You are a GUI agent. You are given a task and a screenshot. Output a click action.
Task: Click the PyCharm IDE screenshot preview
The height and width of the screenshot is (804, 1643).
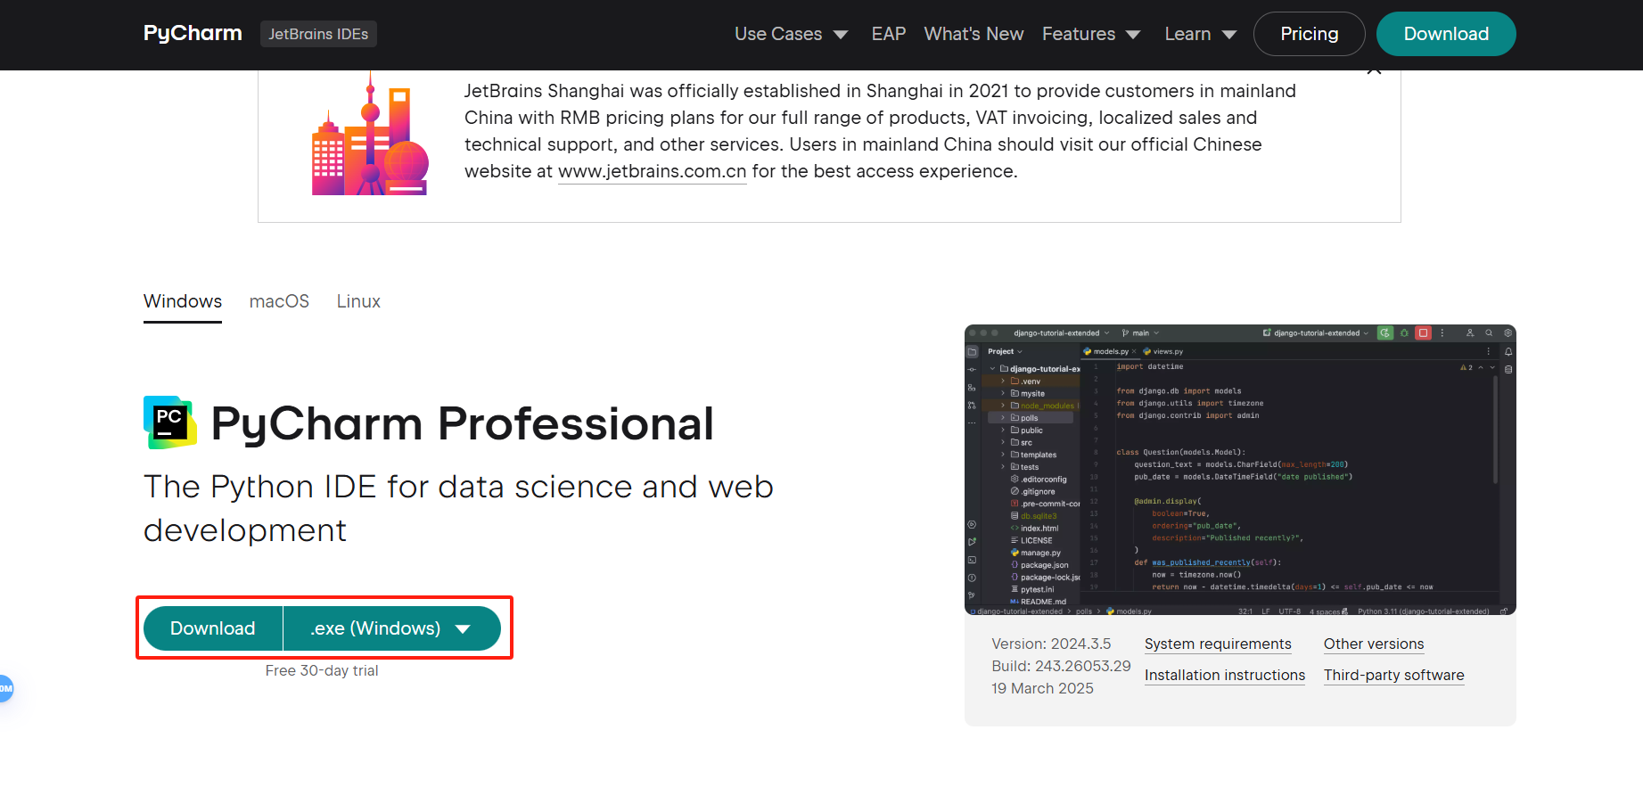(1240, 470)
